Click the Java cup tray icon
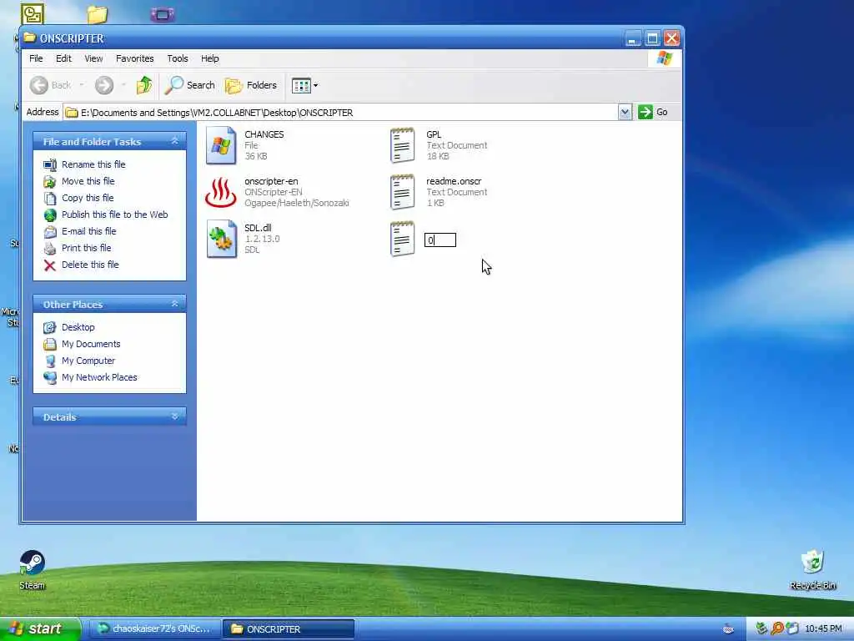Image resolution: width=854 pixels, height=641 pixels. point(728,629)
